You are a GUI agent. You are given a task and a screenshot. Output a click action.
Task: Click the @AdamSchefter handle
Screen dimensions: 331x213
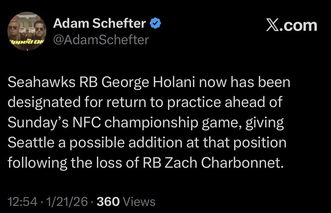pyautogui.click(x=101, y=40)
